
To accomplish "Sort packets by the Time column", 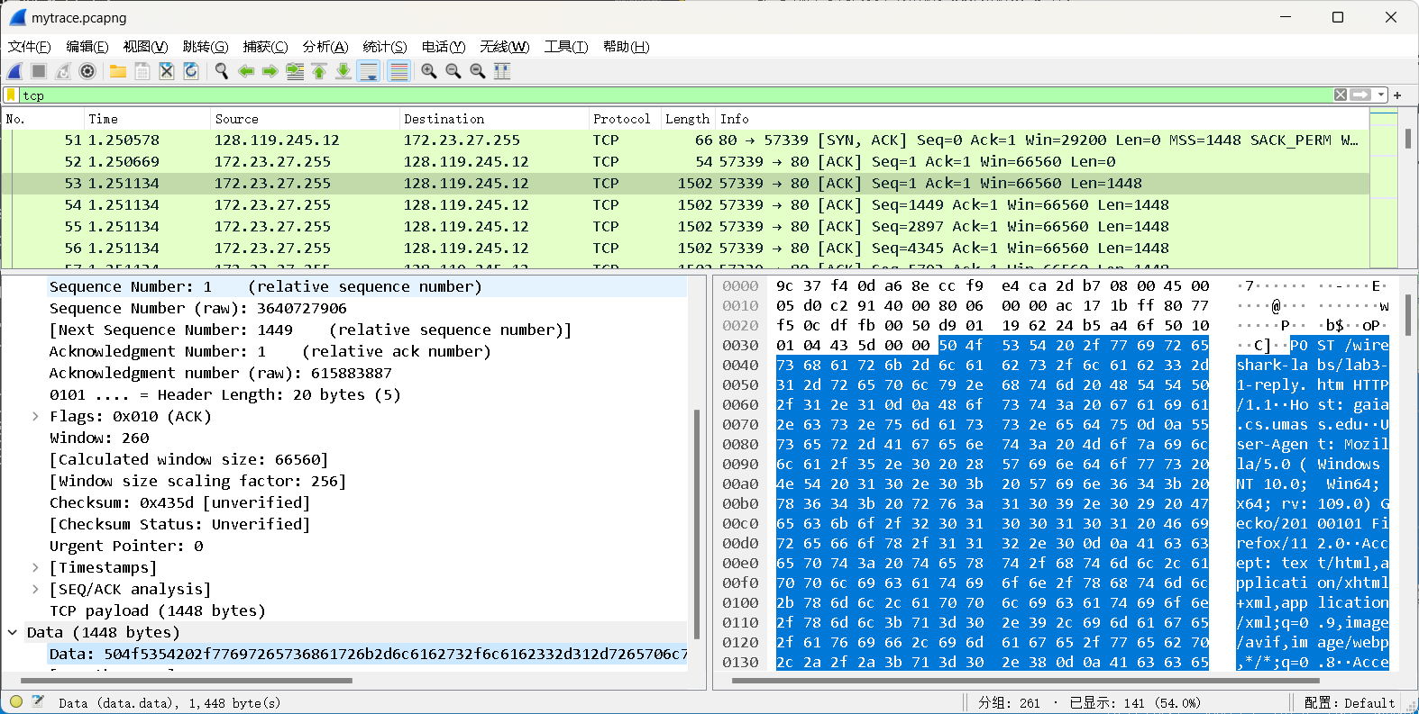I will click(x=146, y=119).
